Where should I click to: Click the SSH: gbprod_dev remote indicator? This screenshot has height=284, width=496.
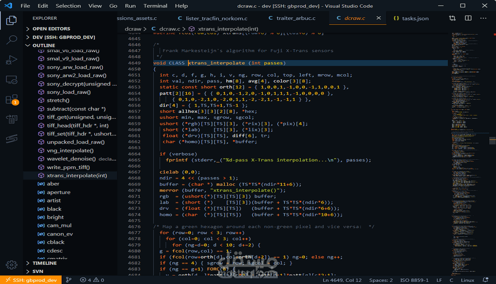[x=31, y=280]
